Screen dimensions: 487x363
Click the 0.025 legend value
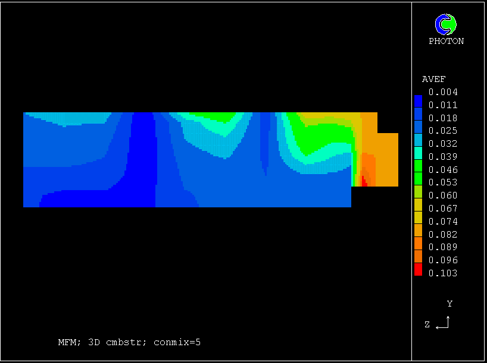[443, 131]
